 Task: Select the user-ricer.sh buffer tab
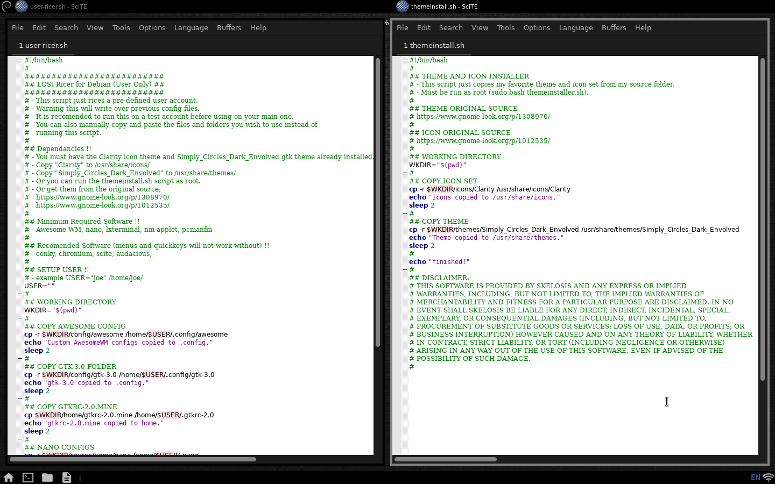[x=43, y=46]
